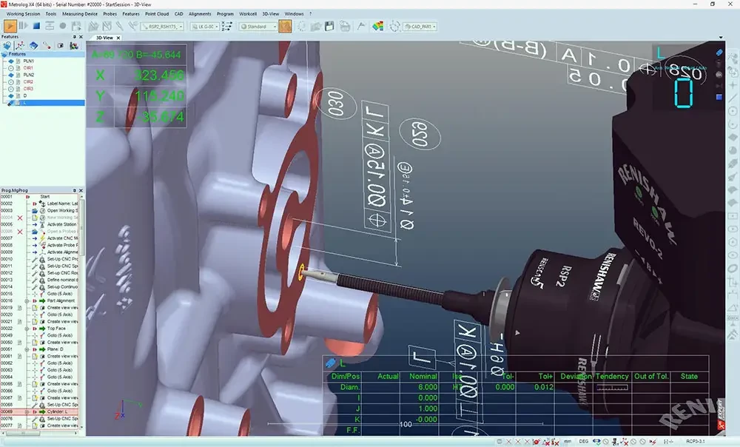Collapse the Features tree root node
Screen dimensions: 740x447
click(4, 54)
